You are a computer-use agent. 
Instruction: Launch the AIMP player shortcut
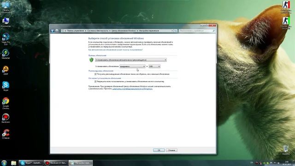click(6, 70)
